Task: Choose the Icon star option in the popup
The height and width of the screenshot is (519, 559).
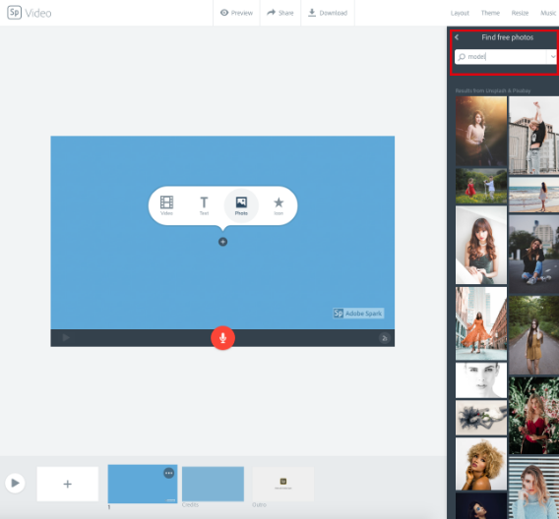Action: tap(279, 205)
